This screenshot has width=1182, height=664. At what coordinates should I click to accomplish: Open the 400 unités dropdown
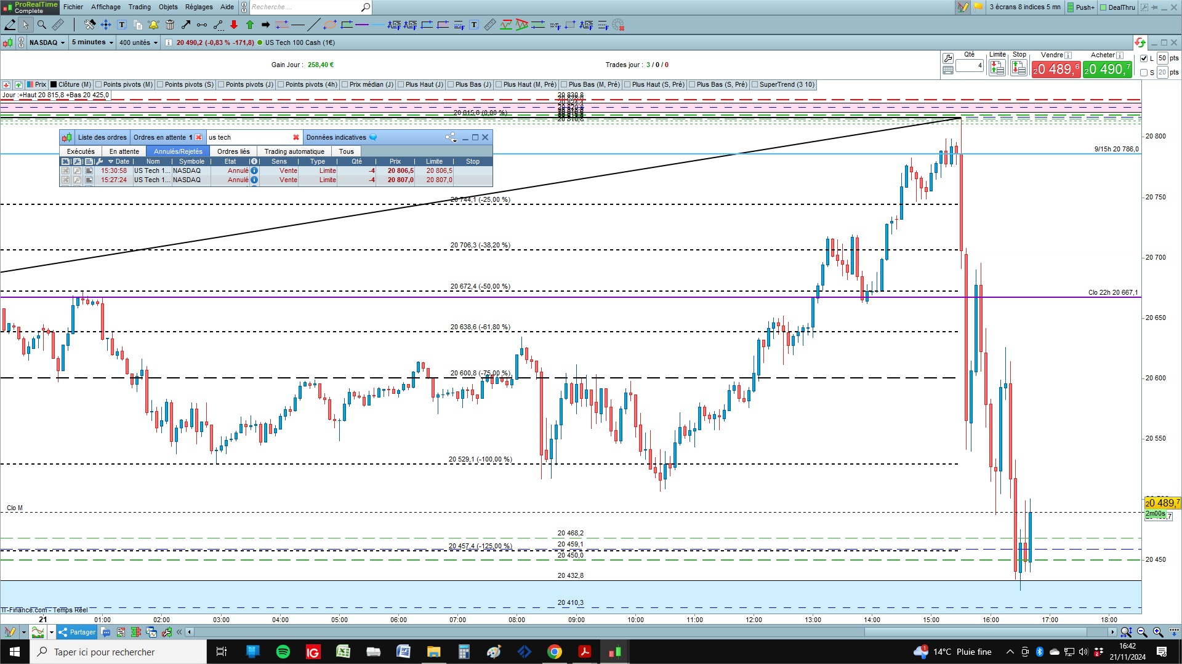[139, 42]
